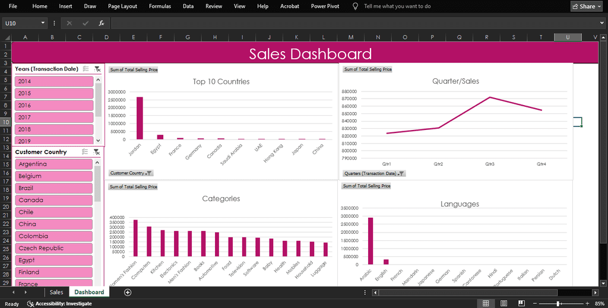Expand the Quarters (Transaction Date) filter dropdown
Viewport: 608px width, 308px height.
click(x=401, y=173)
